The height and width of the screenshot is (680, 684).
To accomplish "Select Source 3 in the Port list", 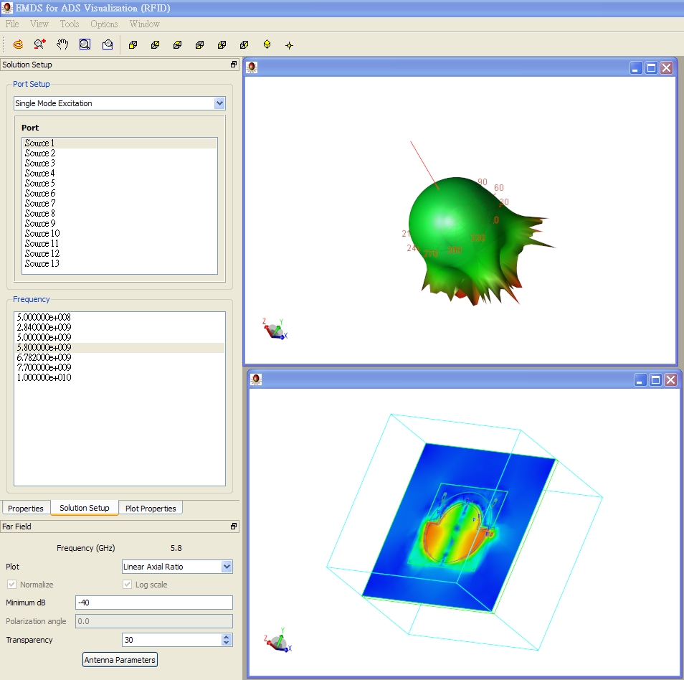I will tap(120, 164).
